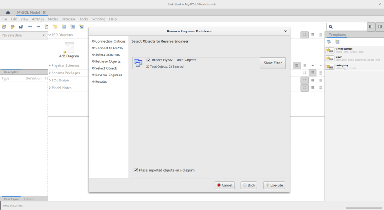This screenshot has height=210, width=384.
Task: Click the Add New Routine toolbar icon
Action: 81,27
